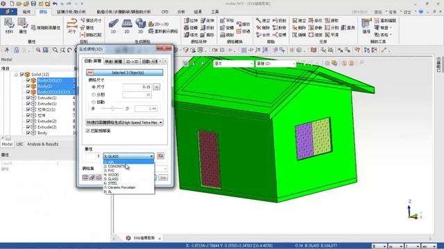
Task: Open the 5: GLASS property dropdown
Action: pyautogui.click(x=128, y=156)
